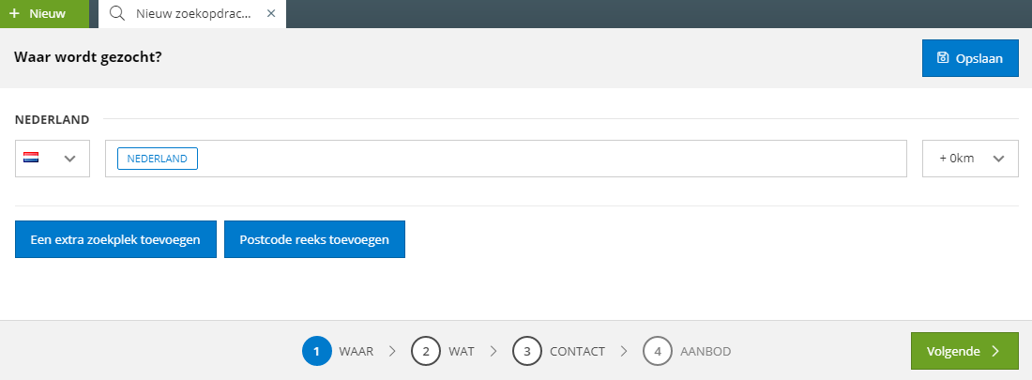Click the plus icon on Nieuw

(x=14, y=14)
